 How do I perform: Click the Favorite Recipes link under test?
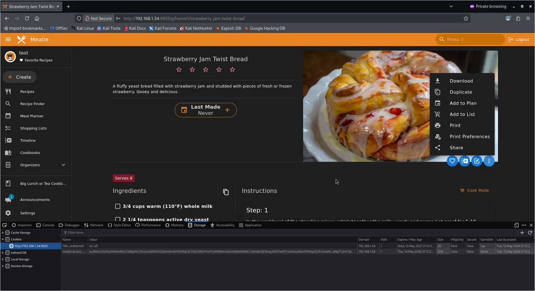tap(36, 60)
